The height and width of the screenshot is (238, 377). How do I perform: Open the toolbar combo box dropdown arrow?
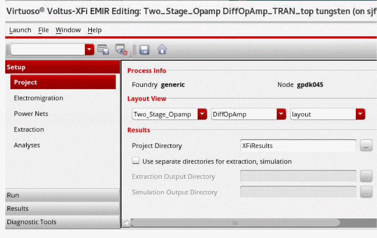click(89, 49)
